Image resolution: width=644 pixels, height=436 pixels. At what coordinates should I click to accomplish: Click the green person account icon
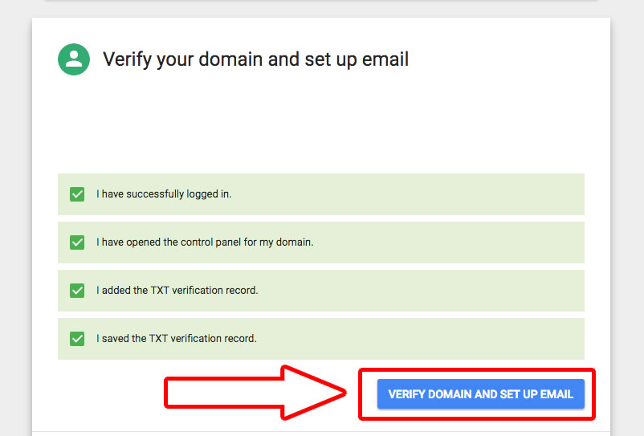(74, 59)
